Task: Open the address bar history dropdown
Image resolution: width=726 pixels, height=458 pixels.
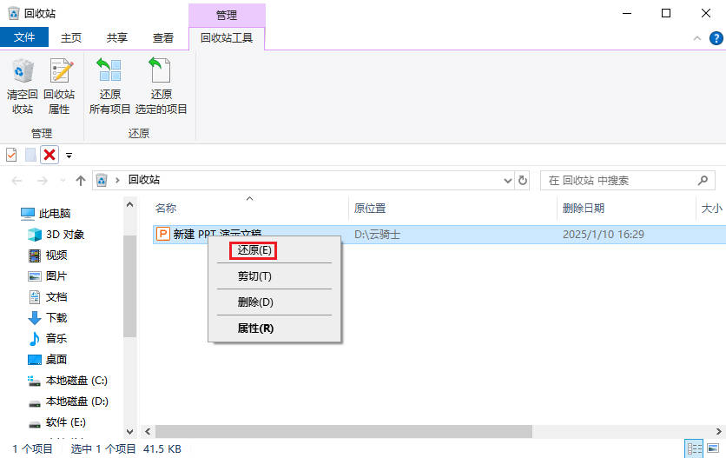Action: tap(509, 181)
